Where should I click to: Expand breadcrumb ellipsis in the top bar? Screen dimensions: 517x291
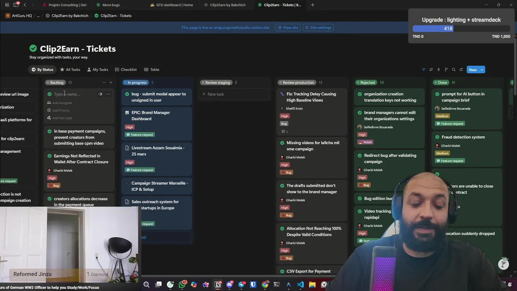(x=38, y=16)
